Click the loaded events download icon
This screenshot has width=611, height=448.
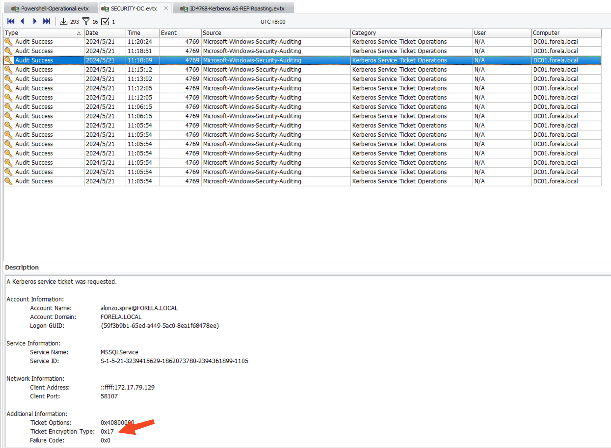pos(64,22)
